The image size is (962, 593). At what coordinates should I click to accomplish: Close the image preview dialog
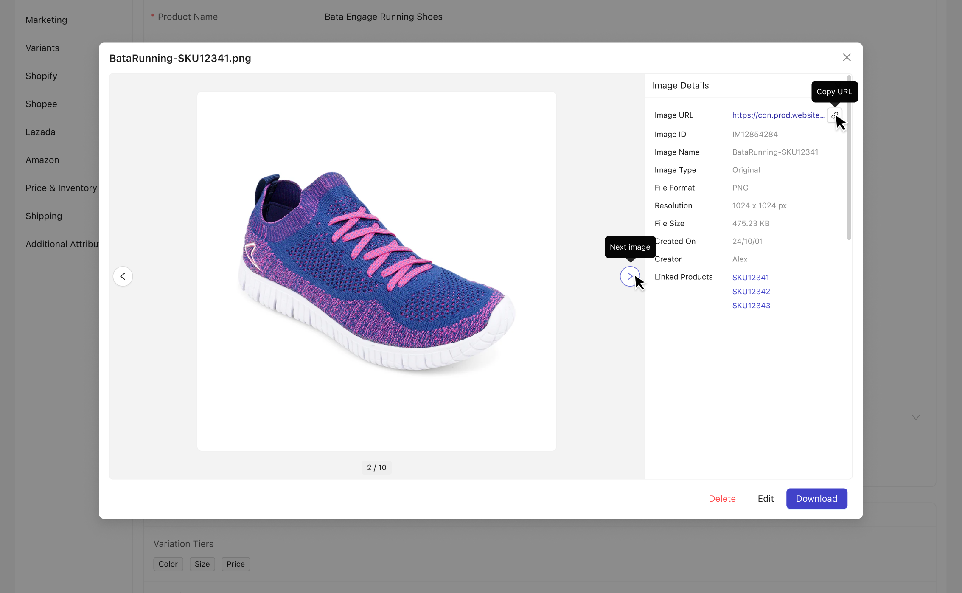[847, 57]
